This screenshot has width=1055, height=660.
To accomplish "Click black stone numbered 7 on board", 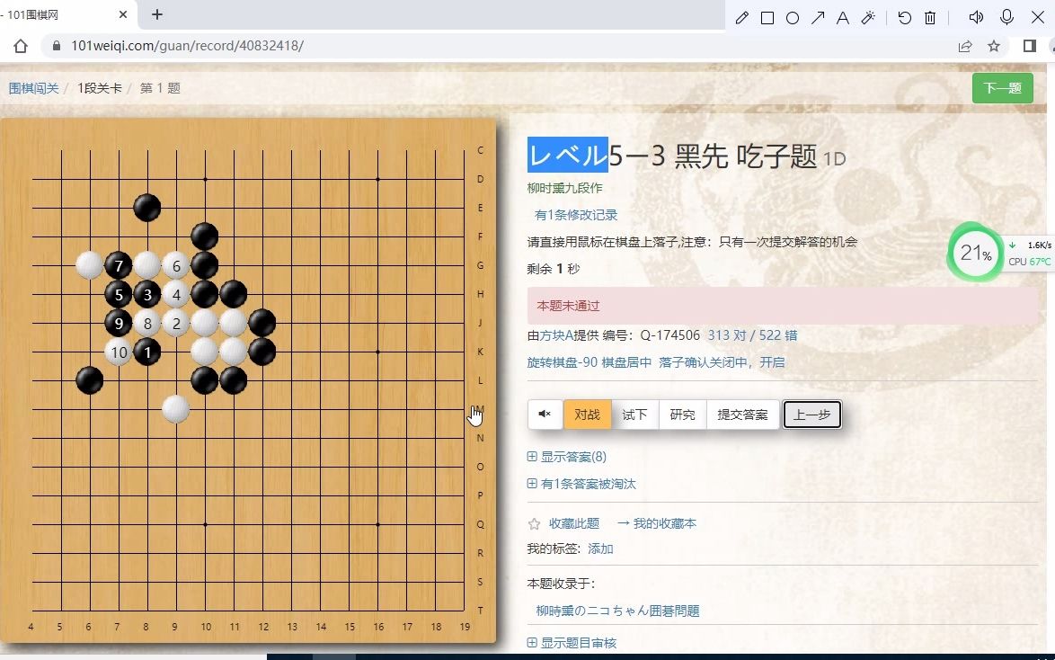I will [x=119, y=265].
